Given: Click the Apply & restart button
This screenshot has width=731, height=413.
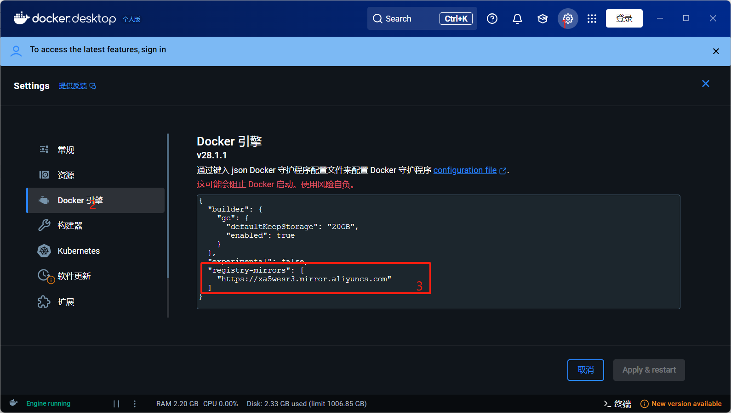Looking at the screenshot, I should [x=649, y=370].
